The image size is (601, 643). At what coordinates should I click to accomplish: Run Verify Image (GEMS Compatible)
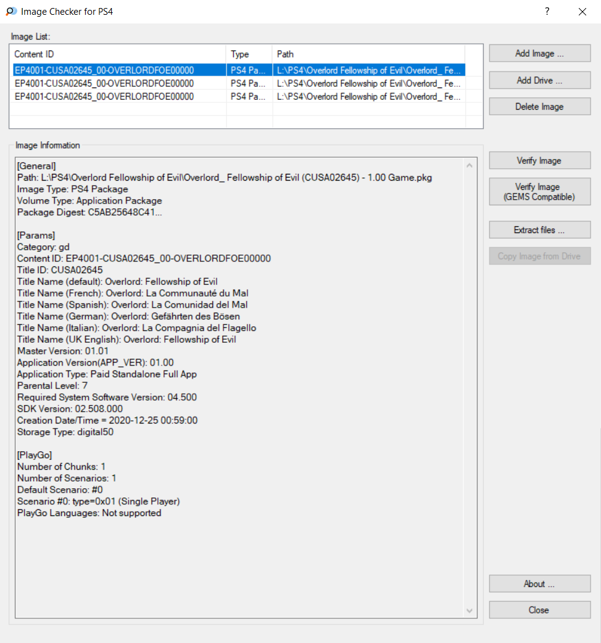539,192
